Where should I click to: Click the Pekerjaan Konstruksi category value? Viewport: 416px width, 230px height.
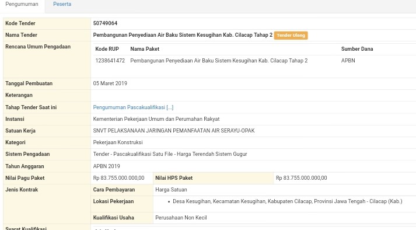[x=118, y=142]
